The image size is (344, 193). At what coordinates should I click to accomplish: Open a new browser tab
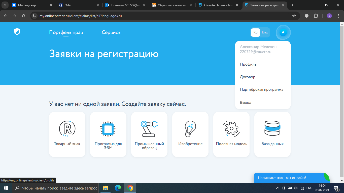tap(292, 5)
